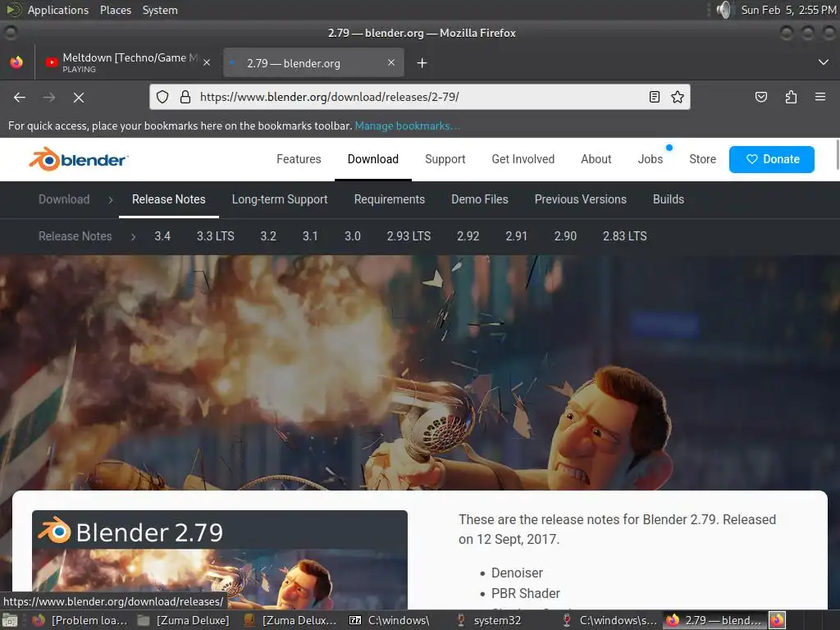The height and width of the screenshot is (630, 840).
Task: Open the 3.2 release notes link
Action: pyautogui.click(x=268, y=236)
